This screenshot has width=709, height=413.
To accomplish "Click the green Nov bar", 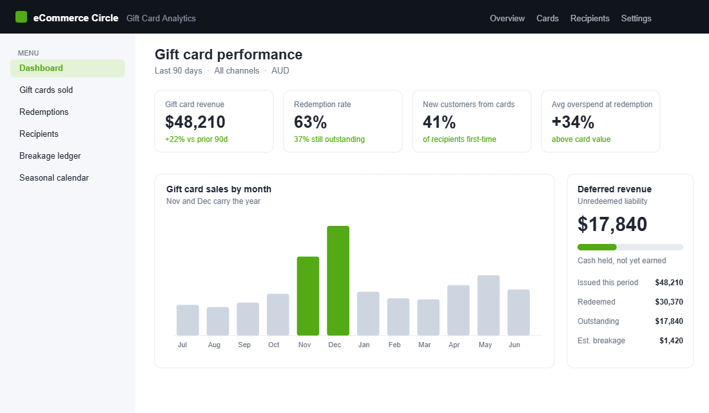I will tap(308, 296).
